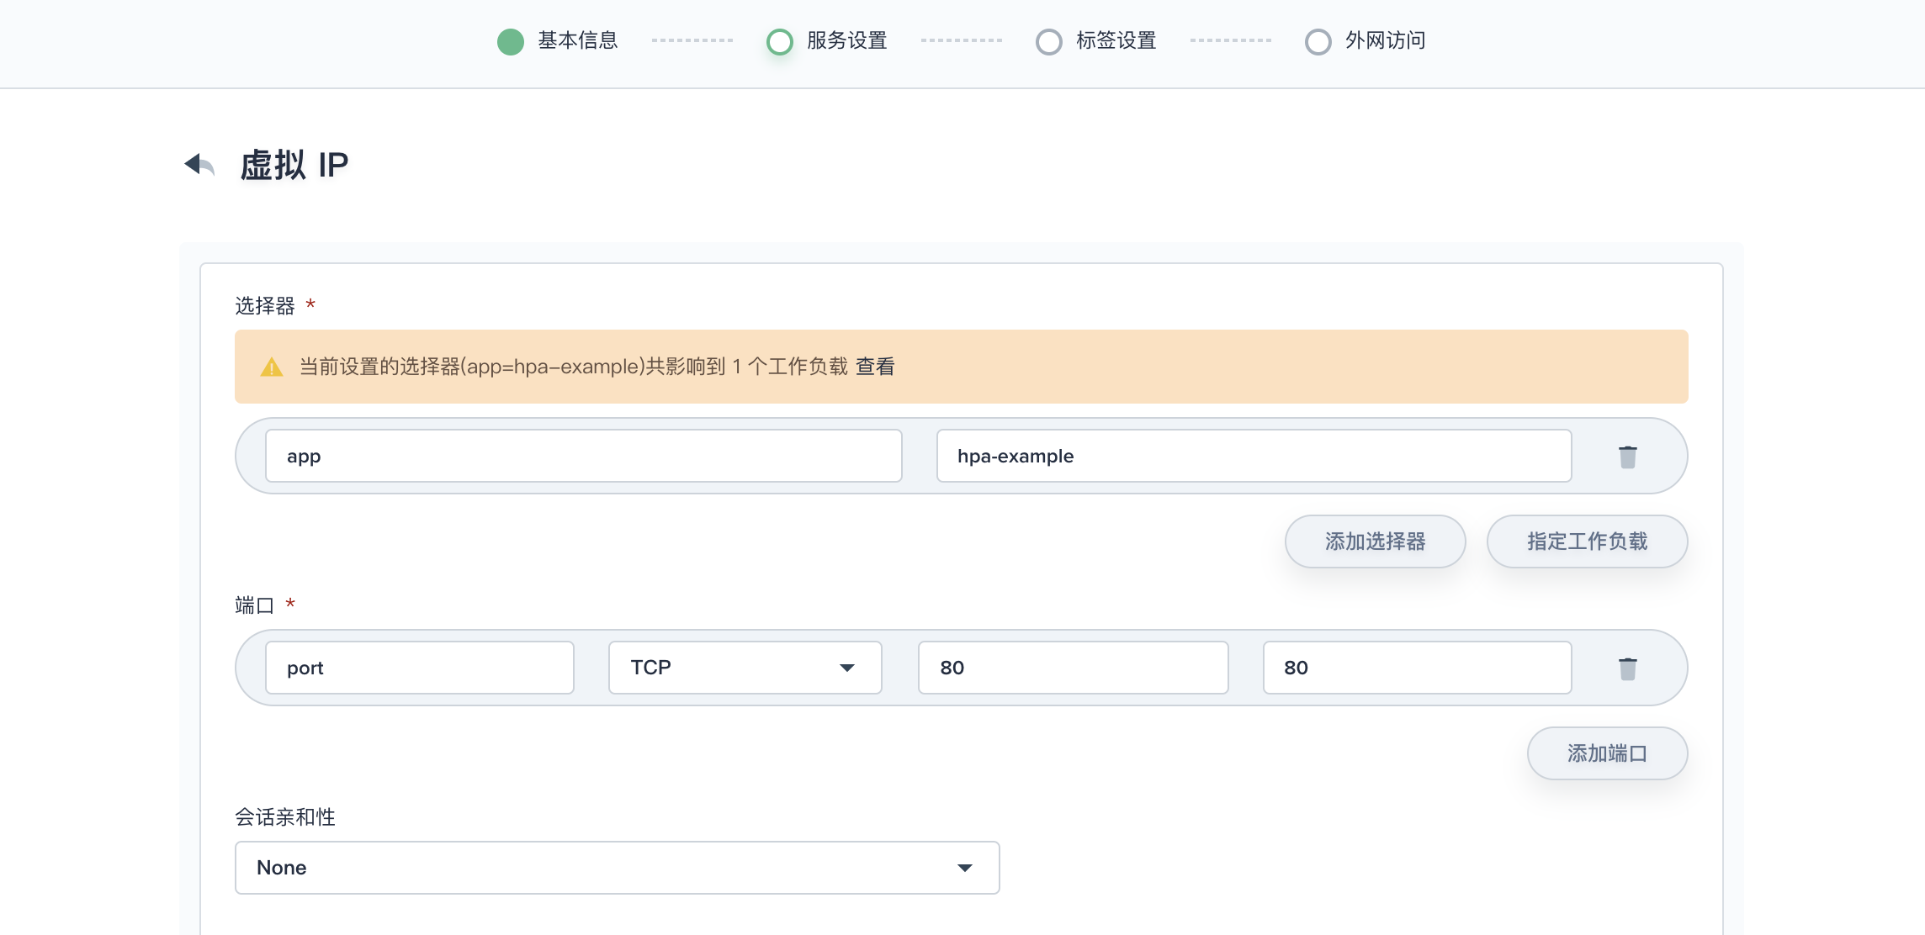Click the 查看 link in the warning
Screen dimensions: 1925x935
coord(875,367)
